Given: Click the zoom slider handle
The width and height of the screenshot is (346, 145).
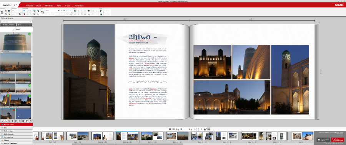Looking at the screenshot, I should click(181, 129).
